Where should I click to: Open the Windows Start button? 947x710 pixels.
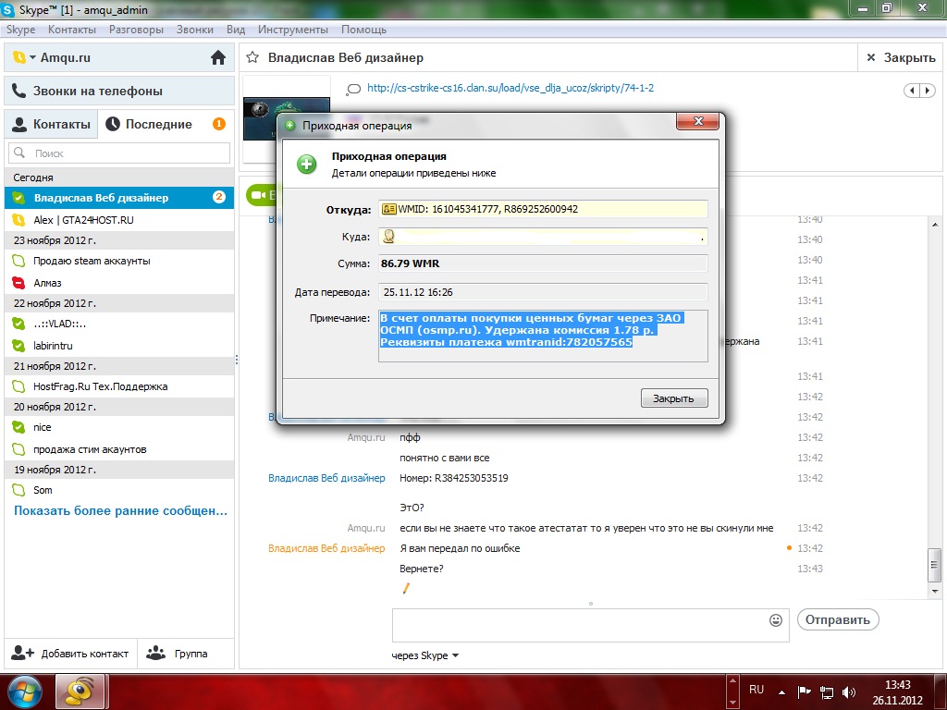(x=25, y=692)
